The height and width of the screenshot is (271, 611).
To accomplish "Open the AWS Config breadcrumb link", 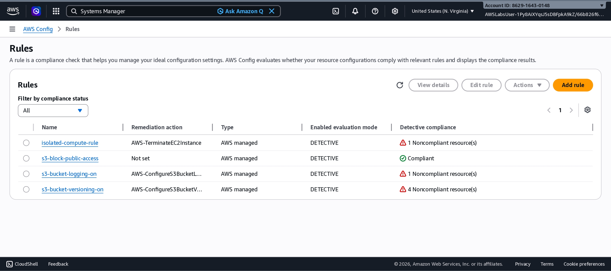I will 38,29.
